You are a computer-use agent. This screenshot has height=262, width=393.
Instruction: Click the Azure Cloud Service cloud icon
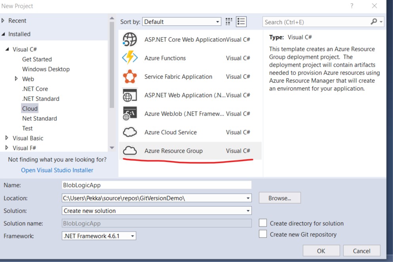point(129,132)
